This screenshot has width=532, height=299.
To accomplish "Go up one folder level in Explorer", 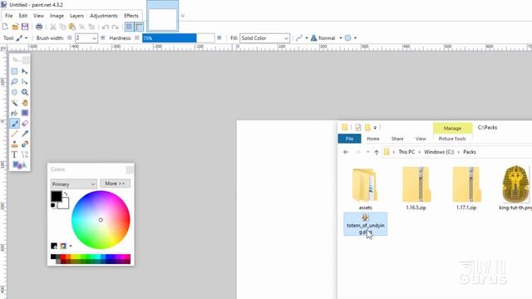I will (x=377, y=152).
